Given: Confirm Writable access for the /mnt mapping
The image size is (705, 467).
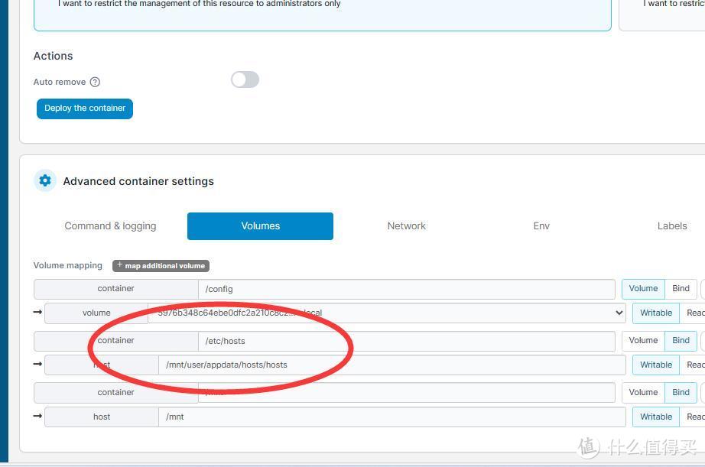Looking at the screenshot, I should [655, 417].
